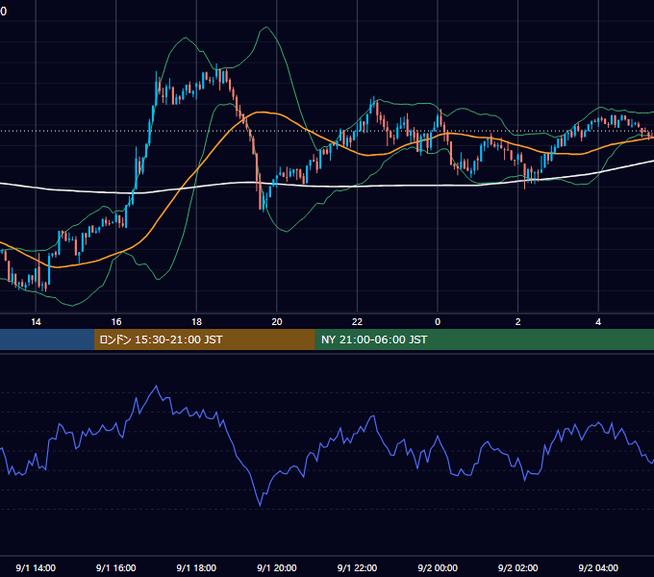The image size is (654, 577).
Task: Select the NY 21:00-06:00 JST session bar
Action: (x=484, y=339)
